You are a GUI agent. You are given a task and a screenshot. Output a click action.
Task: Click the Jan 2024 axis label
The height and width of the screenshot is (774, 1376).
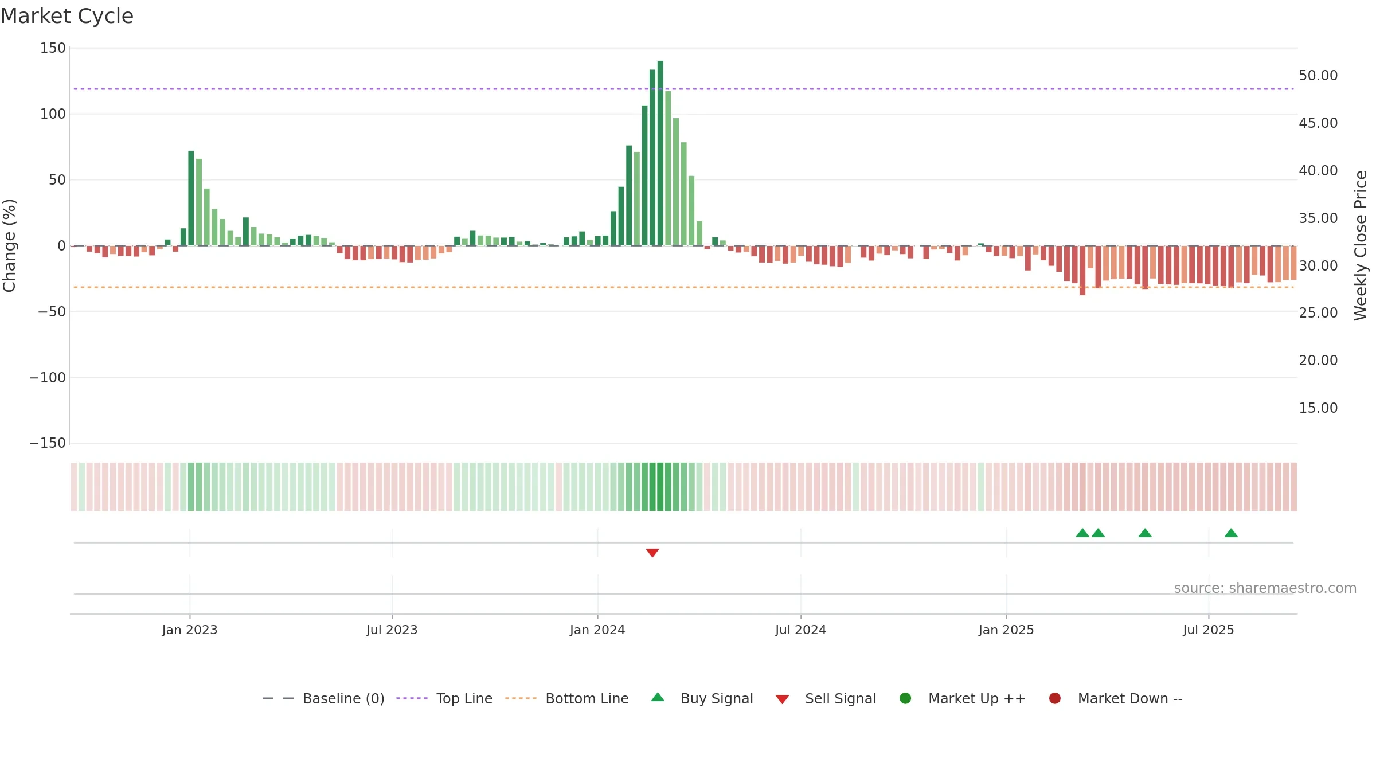(x=597, y=630)
